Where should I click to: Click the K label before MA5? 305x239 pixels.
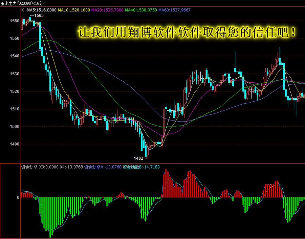tap(23, 10)
